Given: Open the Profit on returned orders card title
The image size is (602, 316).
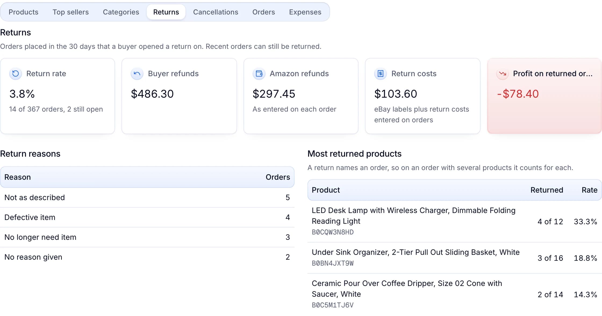Looking at the screenshot, I should tap(553, 74).
